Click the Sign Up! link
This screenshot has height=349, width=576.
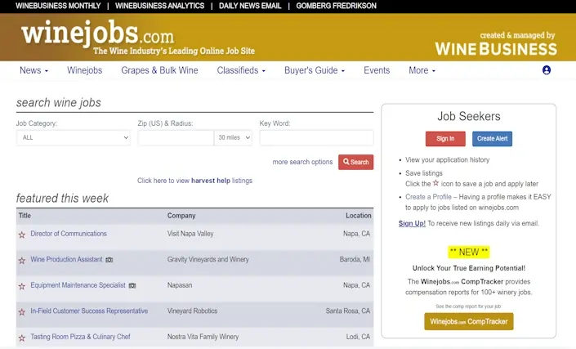coord(412,223)
